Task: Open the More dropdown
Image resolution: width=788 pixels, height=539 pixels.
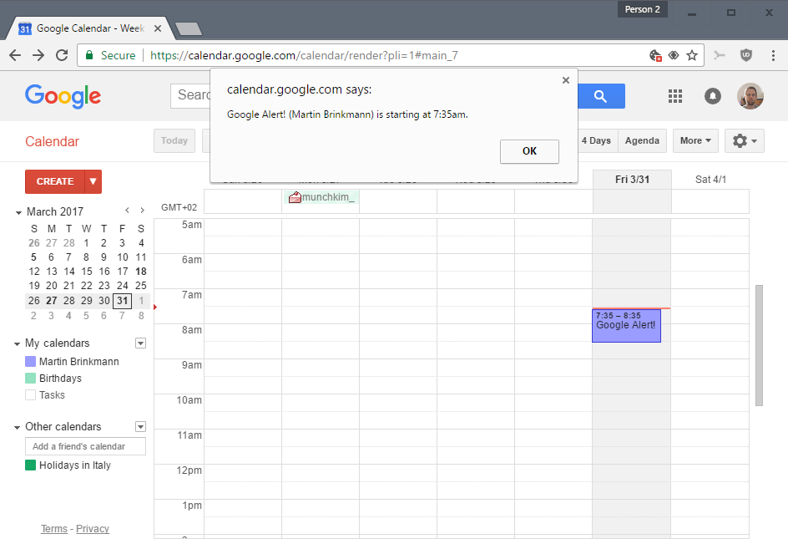Action: click(695, 141)
